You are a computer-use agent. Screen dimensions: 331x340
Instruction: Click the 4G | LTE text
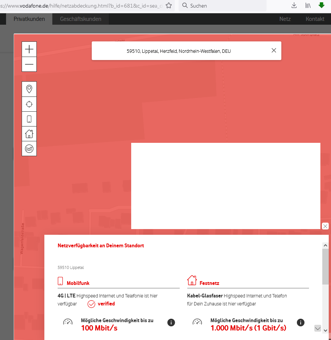click(66, 296)
